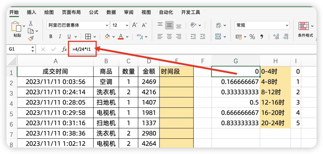Click the select-all corner triangle

pyautogui.click(x=12, y=61)
